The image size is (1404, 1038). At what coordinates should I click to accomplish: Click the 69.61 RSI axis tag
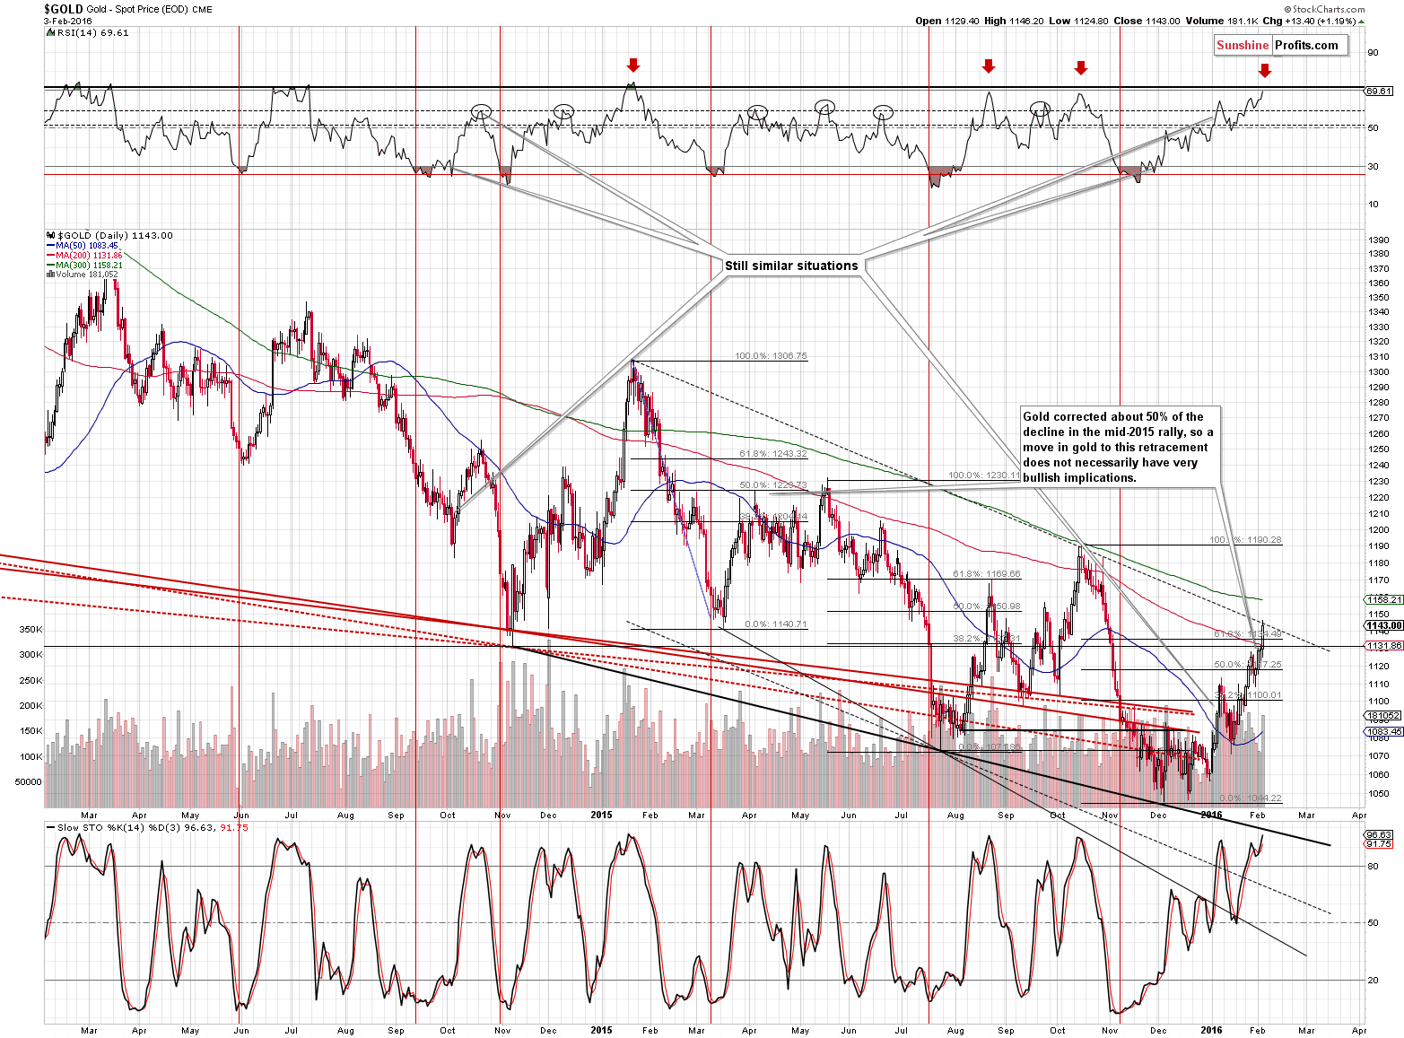click(x=1379, y=91)
